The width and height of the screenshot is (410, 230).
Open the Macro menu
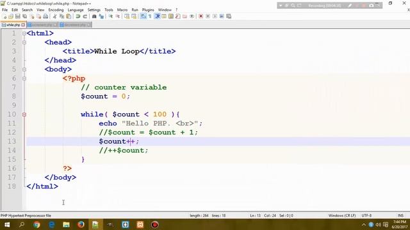[122, 10]
